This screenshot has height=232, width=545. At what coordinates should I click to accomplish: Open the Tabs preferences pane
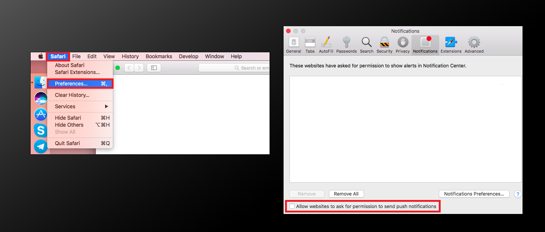310,45
